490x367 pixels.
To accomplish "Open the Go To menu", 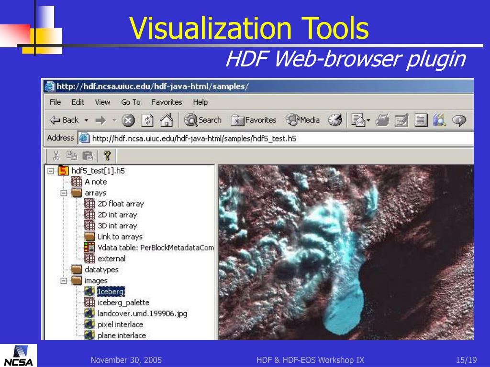I will (x=131, y=102).
